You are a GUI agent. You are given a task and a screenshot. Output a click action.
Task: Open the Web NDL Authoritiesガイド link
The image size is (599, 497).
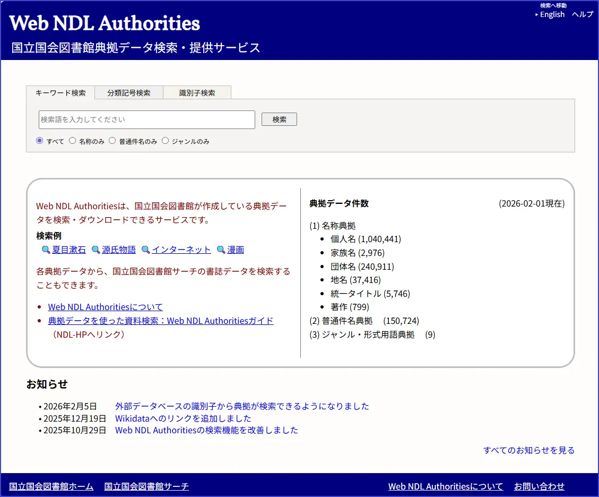tap(161, 321)
